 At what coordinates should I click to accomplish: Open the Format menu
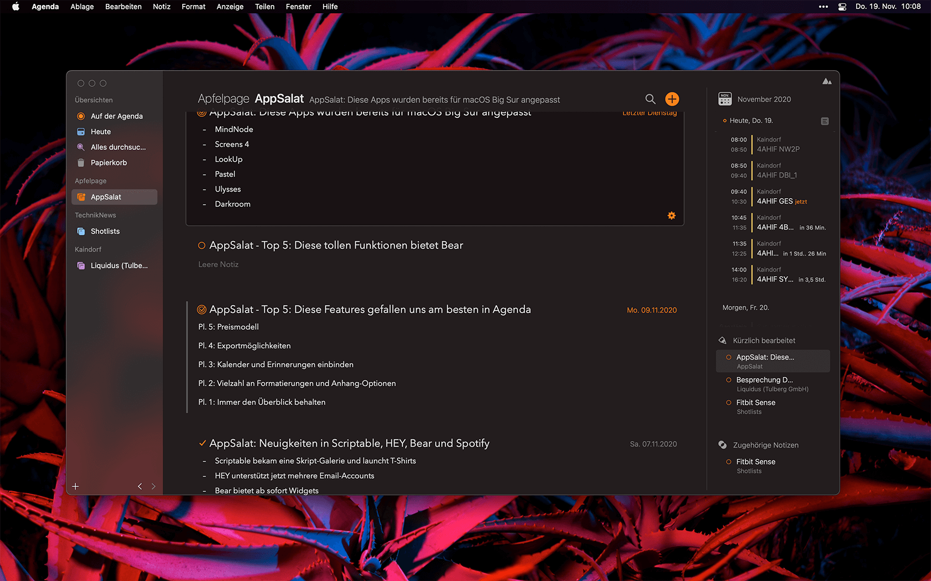pos(193,7)
